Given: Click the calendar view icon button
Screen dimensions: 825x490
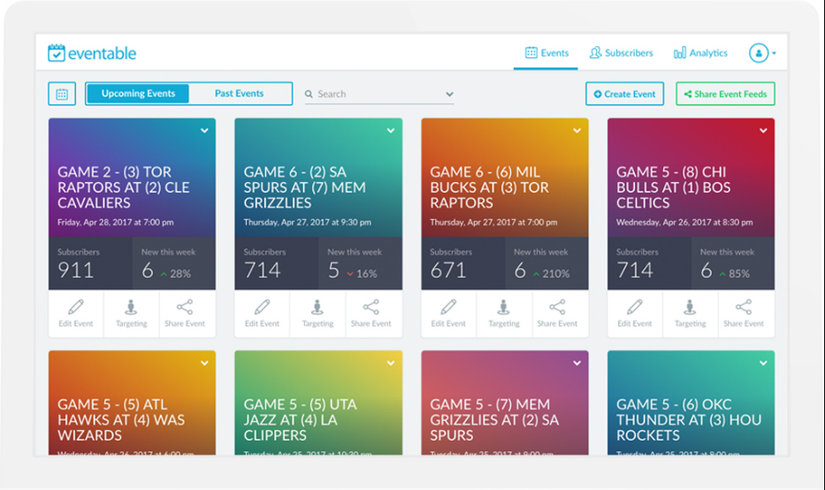Looking at the screenshot, I should 62,94.
